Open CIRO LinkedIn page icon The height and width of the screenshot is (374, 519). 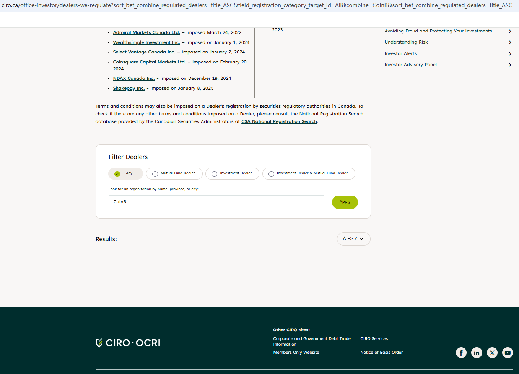[x=477, y=353]
